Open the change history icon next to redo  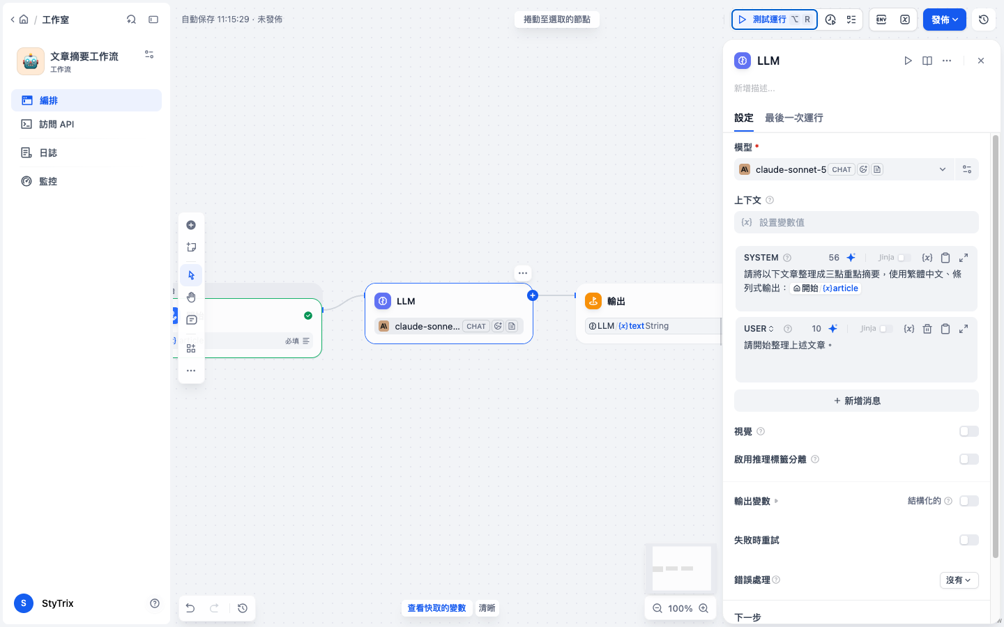(243, 608)
